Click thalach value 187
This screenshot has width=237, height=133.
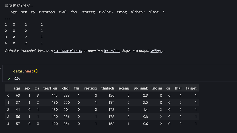111,103
